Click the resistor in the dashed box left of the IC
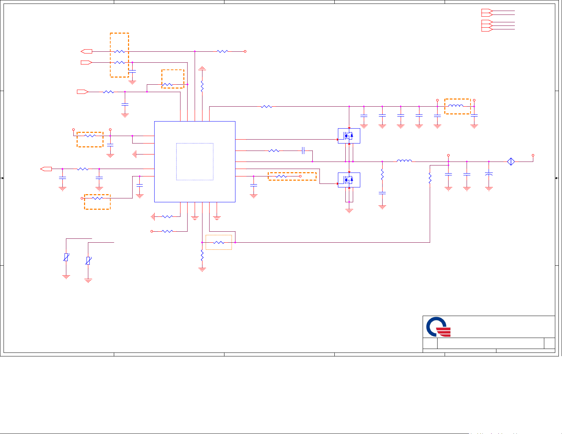562x434 pixels. [90, 136]
